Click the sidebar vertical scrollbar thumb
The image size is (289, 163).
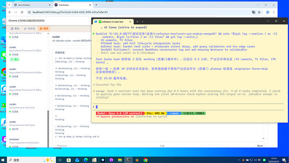(x=48, y=129)
